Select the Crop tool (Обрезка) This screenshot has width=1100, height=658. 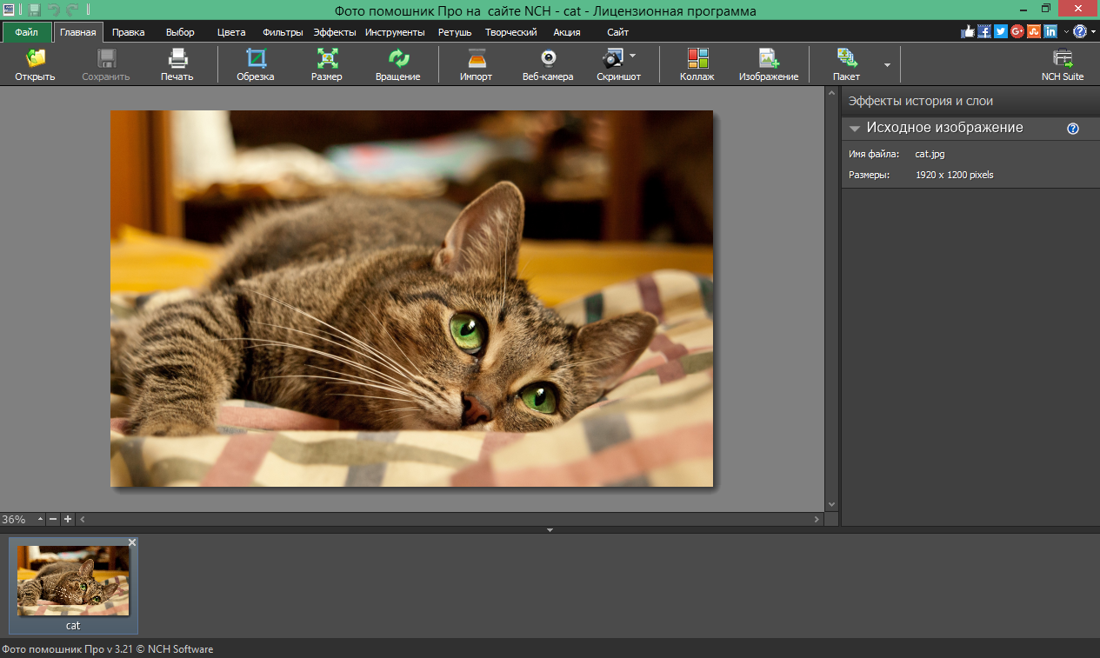256,63
